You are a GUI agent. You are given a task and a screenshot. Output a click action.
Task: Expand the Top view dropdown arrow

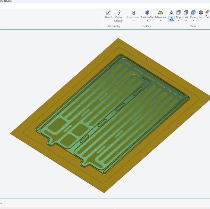pos(178,21)
